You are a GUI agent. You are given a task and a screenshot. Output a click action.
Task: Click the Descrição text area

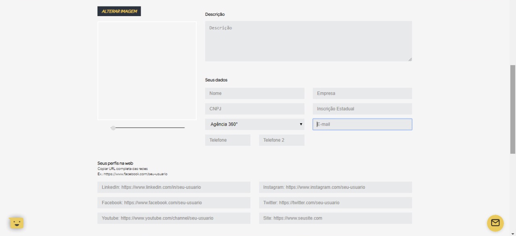point(308,41)
